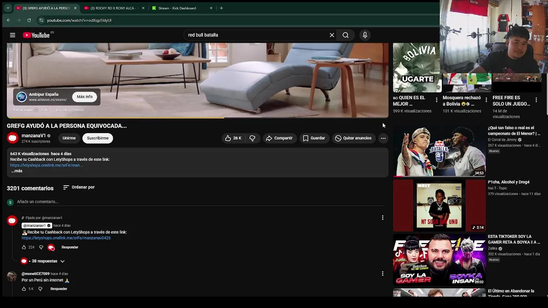Join the channel with Unirme
The image size is (548, 308).
tap(69, 138)
